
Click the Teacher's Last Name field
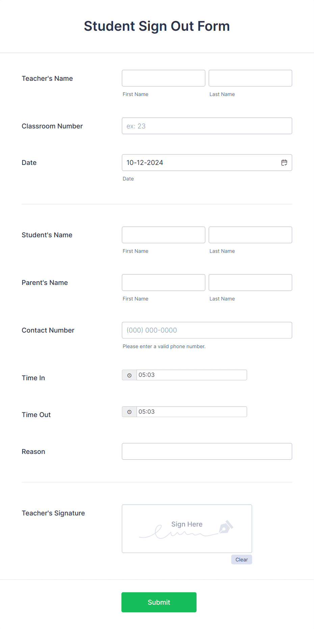click(x=250, y=78)
